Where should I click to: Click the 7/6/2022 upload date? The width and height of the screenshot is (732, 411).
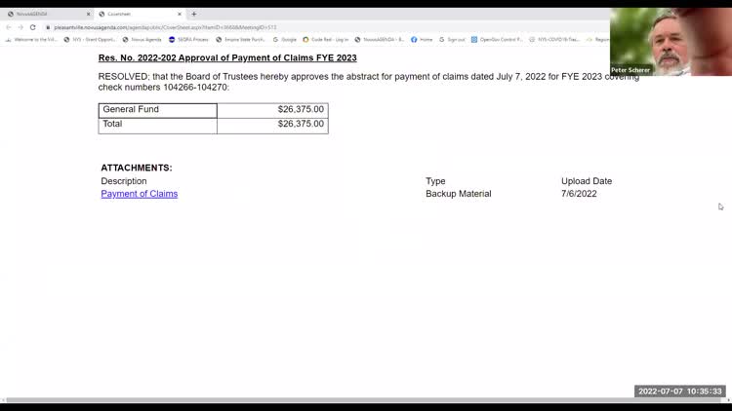579,194
